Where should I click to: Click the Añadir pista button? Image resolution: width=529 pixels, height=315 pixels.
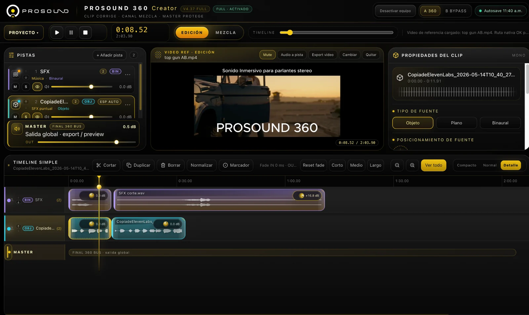tap(109, 55)
